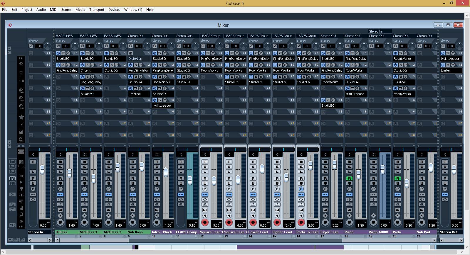Open the Devices menu
The image size is (470, 255).
pyautogui.click(x=114, y=10)
